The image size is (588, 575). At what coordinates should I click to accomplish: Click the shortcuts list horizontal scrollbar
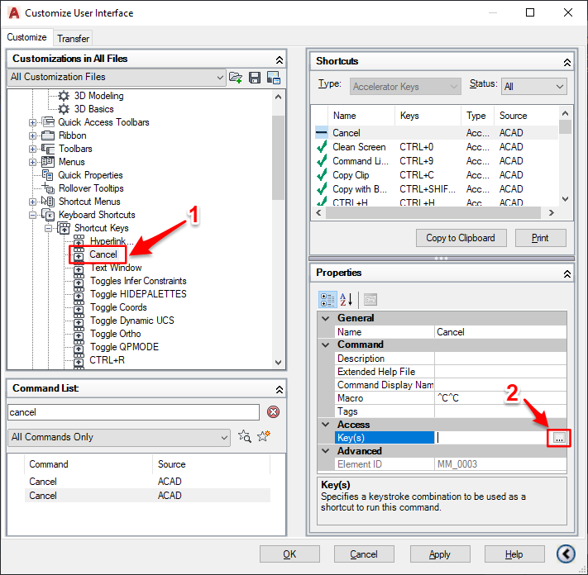[x=433, y=213]
